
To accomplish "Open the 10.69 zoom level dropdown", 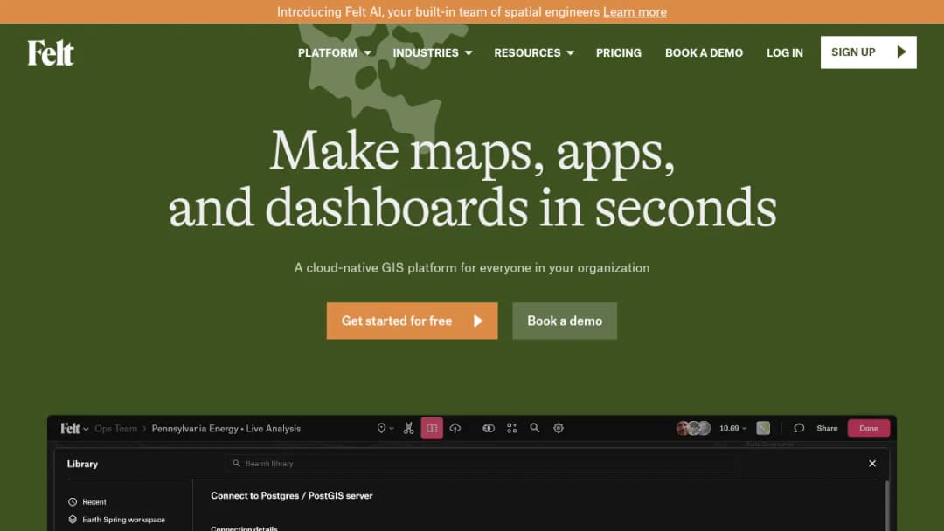I will point(732,428).
